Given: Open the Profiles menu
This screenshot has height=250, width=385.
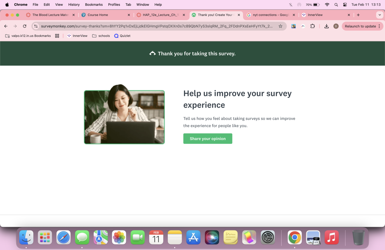Looking at the screenshot, I should click(114, 5).
